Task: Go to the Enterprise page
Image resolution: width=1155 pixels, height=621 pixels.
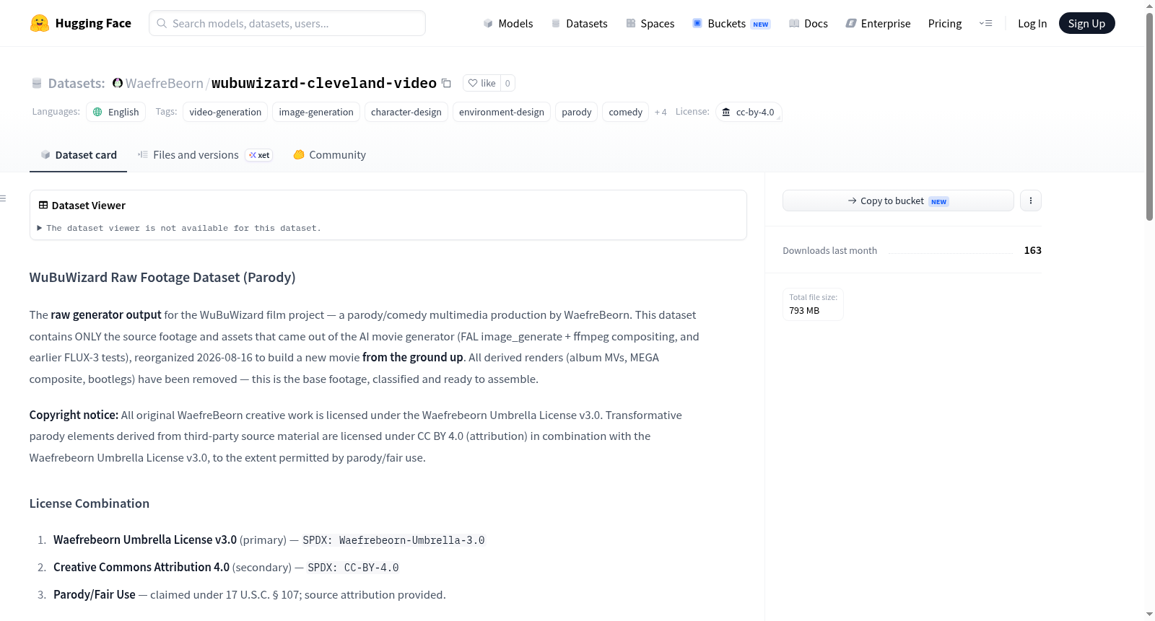Action: pos(878,23)
